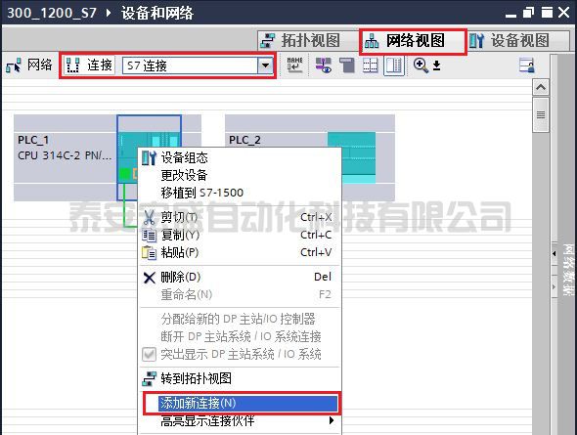
Task: Select the PLC_2 device block
Action: (x=309, y=157)
